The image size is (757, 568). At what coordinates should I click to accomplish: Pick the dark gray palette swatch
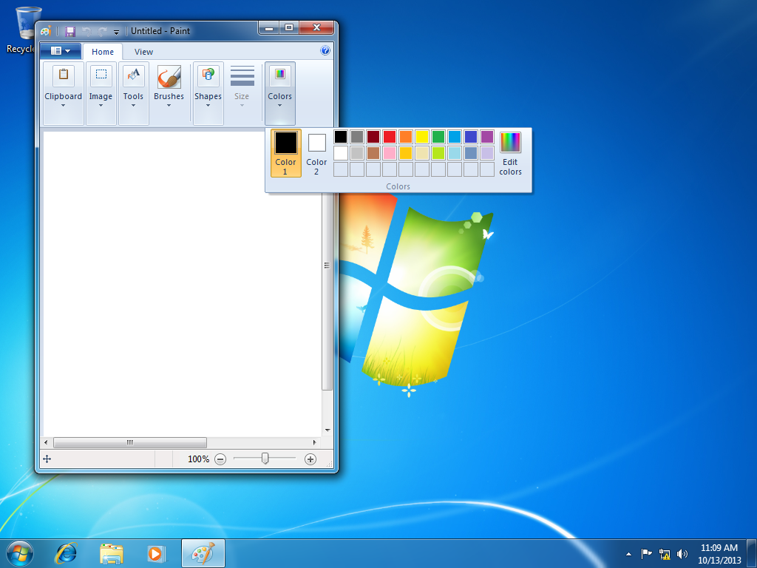357,137
